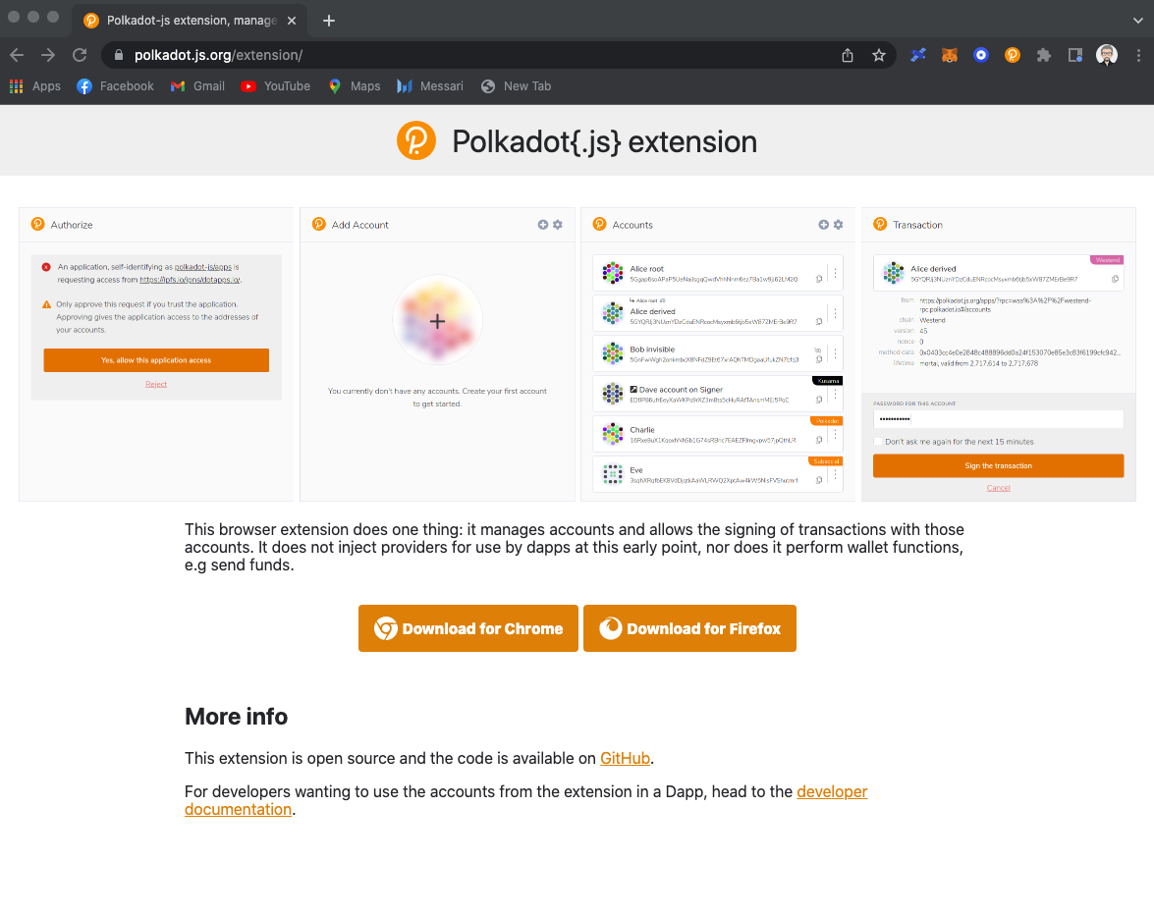Open the YouTube bookmark
Viewport: 1154px width, 915px height.
275,86
